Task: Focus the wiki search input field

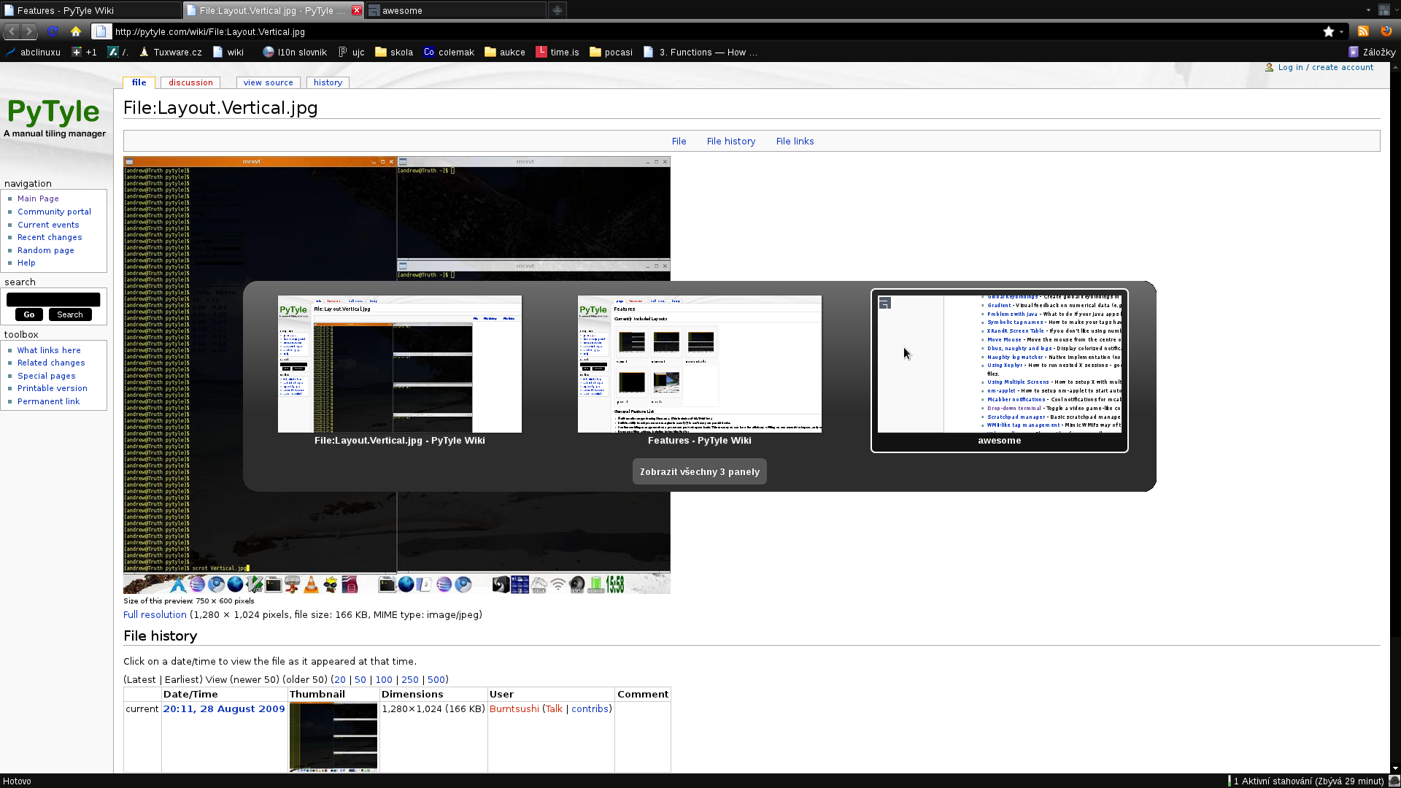Action: (53, 299)
